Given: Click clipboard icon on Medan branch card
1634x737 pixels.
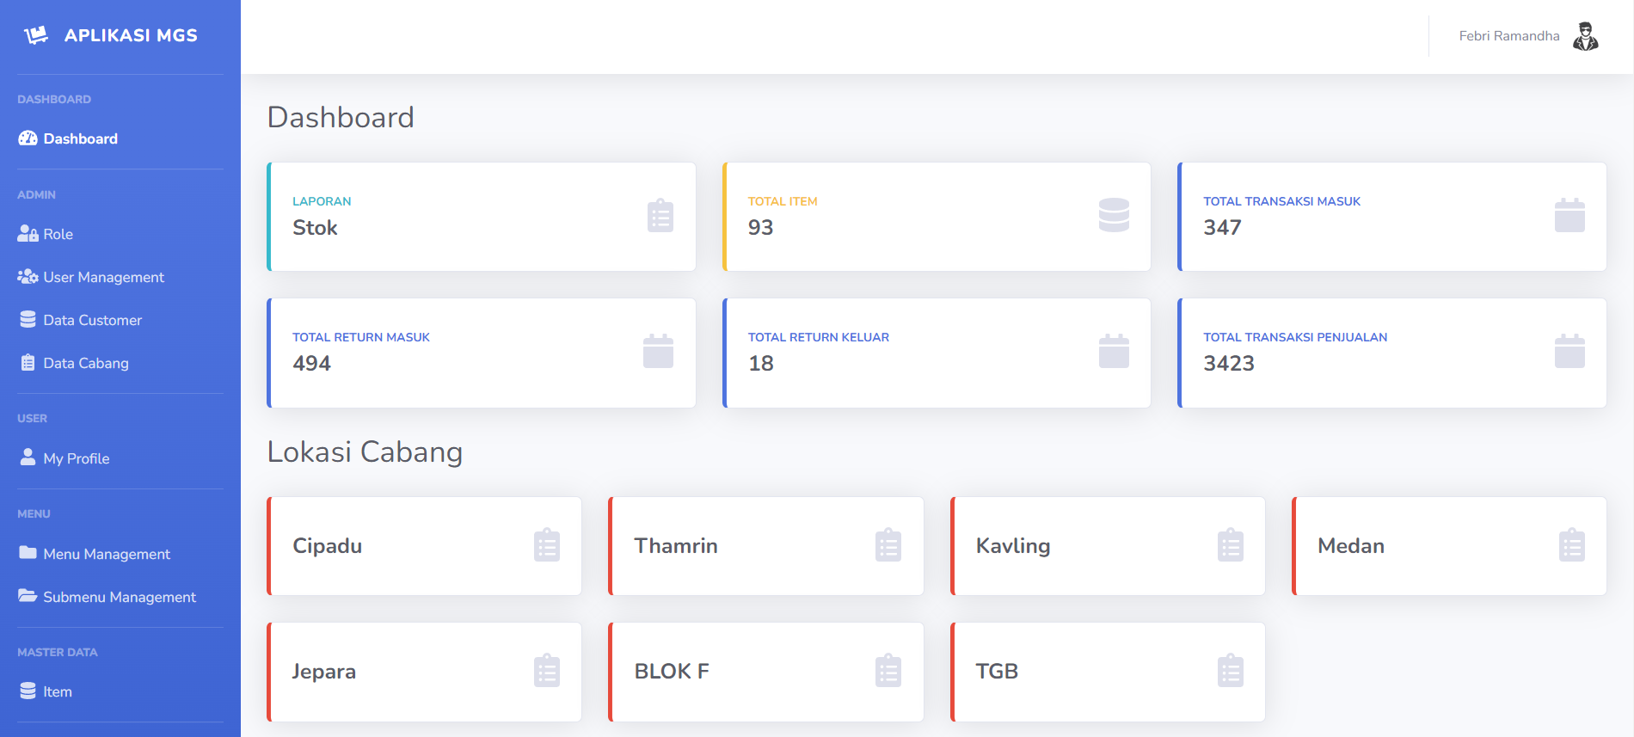Looking at the screenshot, I should pos(1572,545).
